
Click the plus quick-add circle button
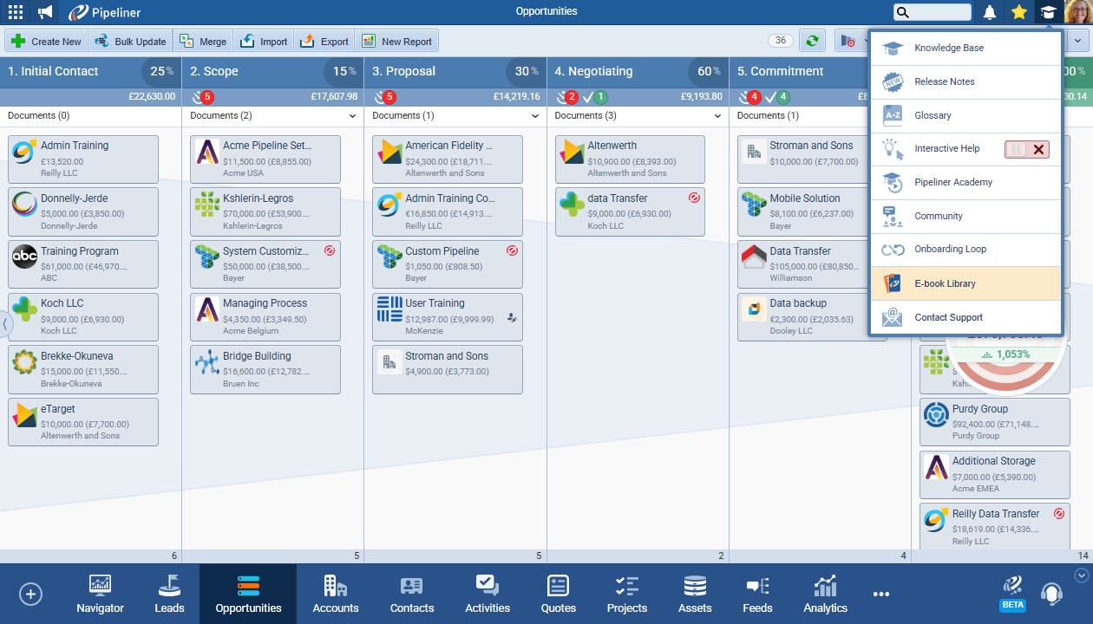click(31, 594)
